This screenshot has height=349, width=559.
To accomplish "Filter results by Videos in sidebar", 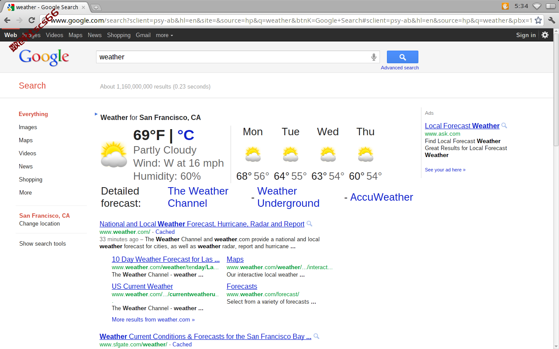I will coord(28,153).
